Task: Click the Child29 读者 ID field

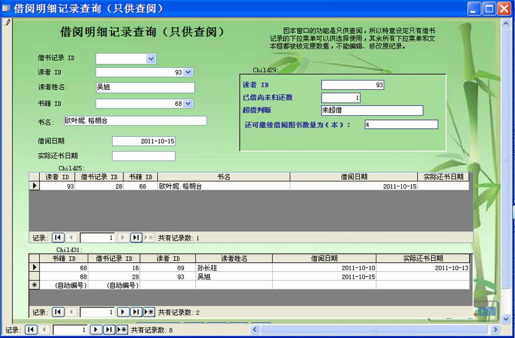Action: tap(353, 85)
